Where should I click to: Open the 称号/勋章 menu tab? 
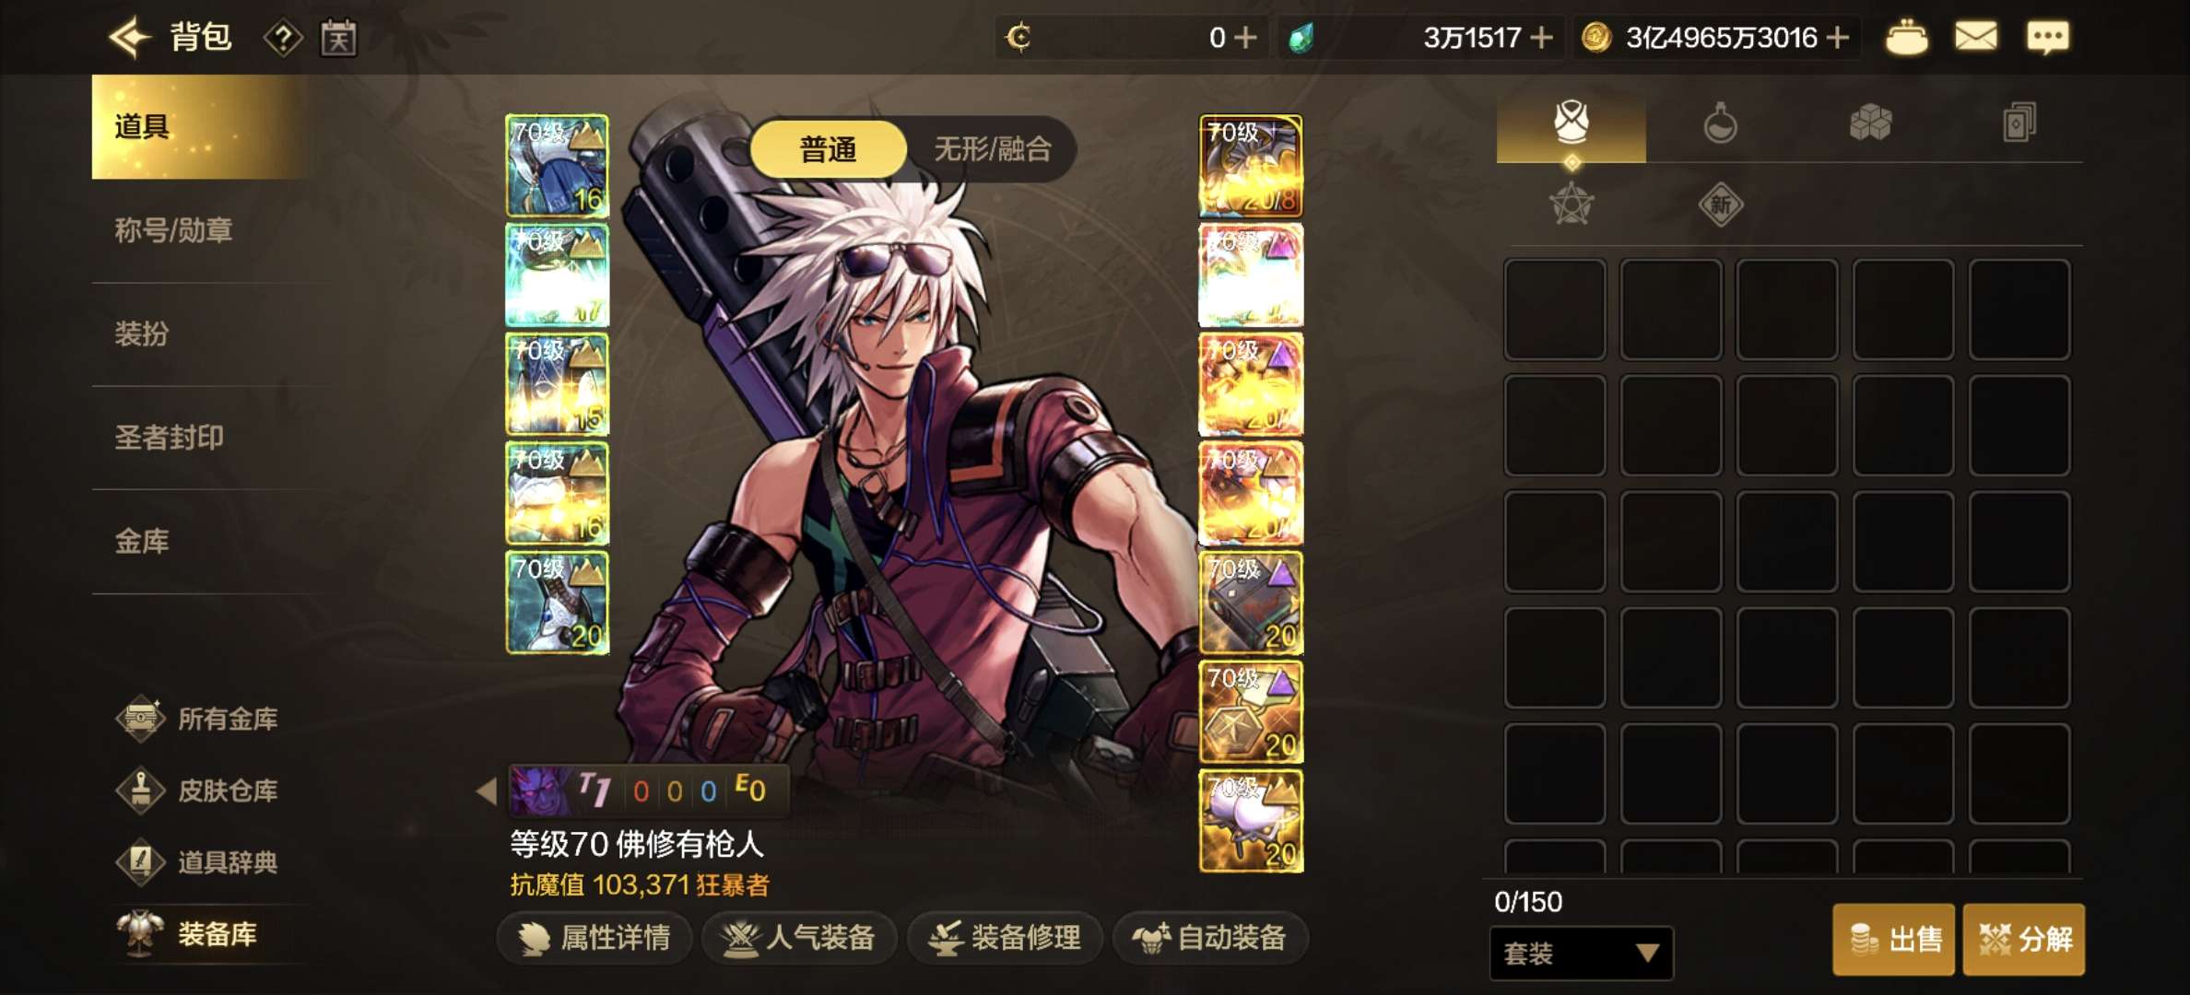coord(173,230)
